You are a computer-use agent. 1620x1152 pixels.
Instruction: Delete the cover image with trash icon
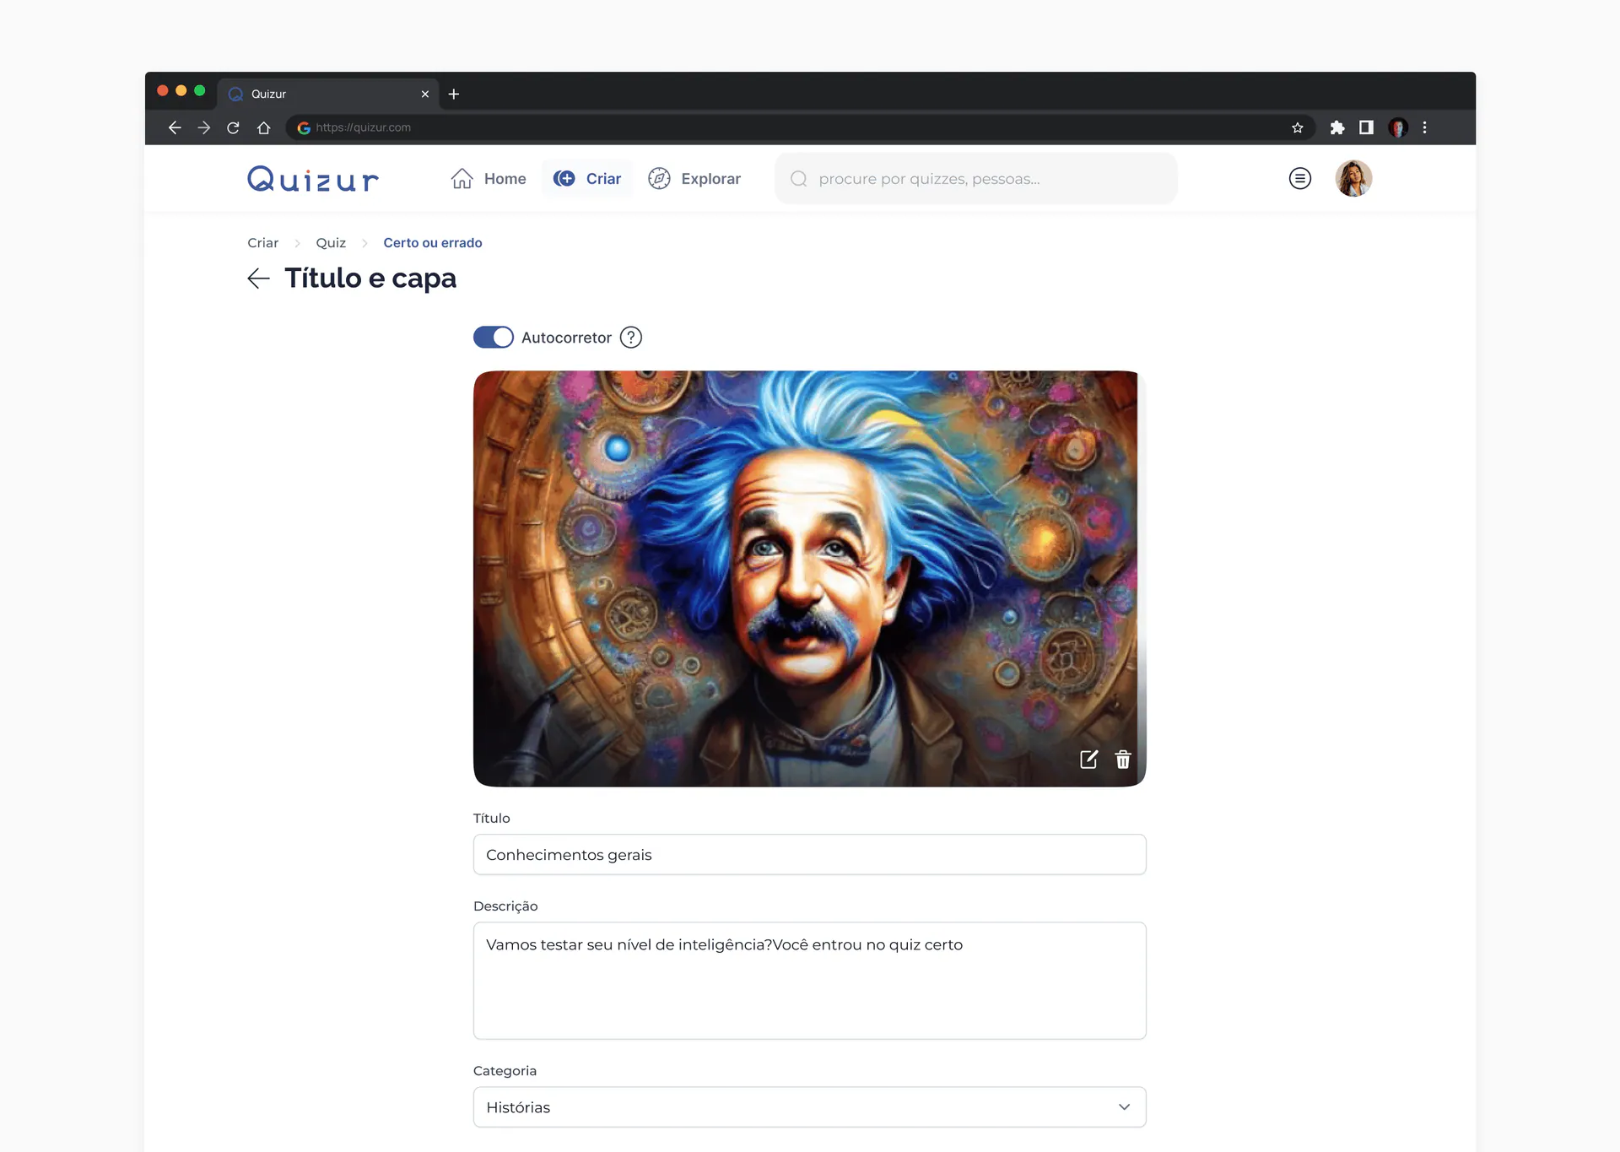pos(1123,760)
